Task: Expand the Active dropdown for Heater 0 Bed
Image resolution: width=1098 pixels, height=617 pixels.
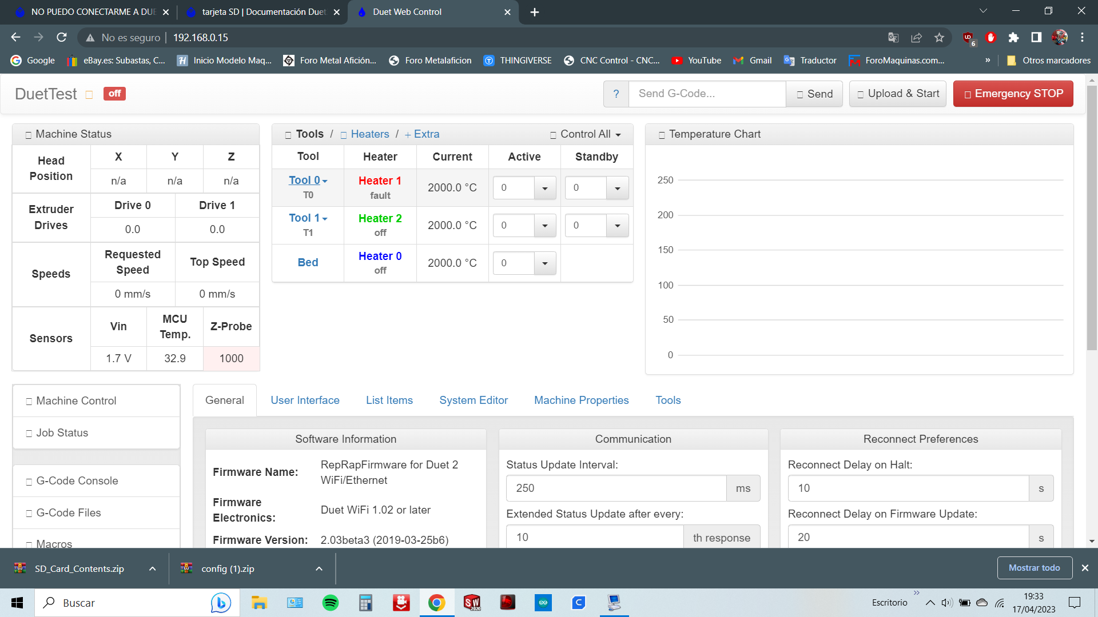Action: pyautogui.click(x=544, y=263)
